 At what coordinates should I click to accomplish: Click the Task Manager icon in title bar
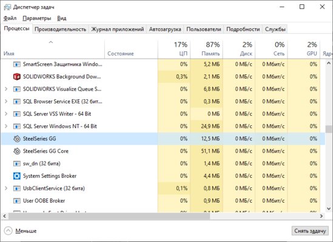click(x=7, y=7)
